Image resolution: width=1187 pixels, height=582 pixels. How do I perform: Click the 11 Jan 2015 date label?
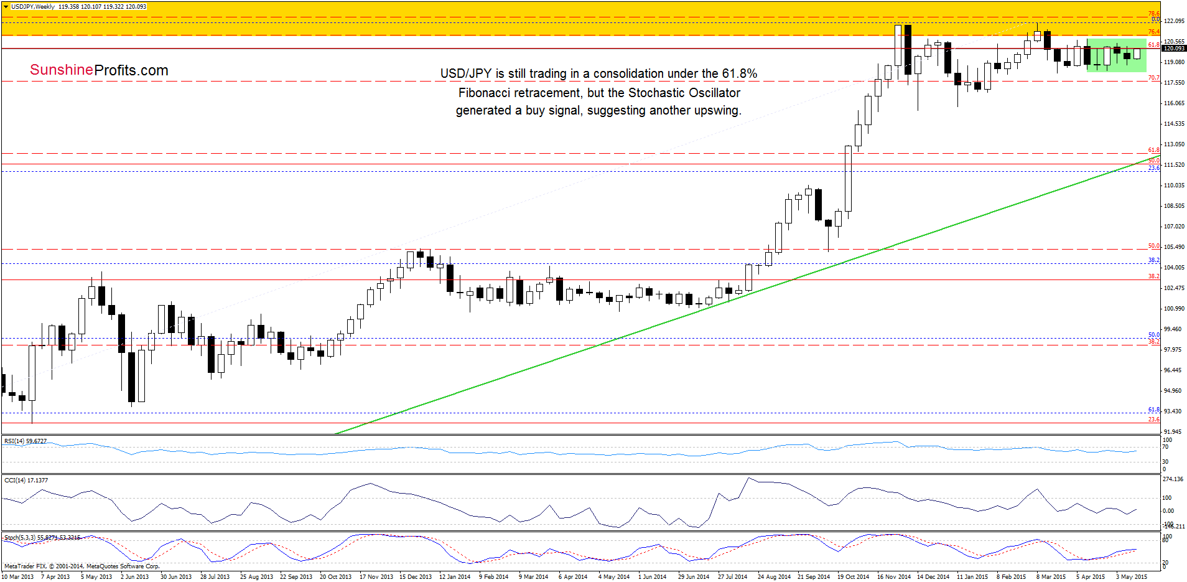972,577
